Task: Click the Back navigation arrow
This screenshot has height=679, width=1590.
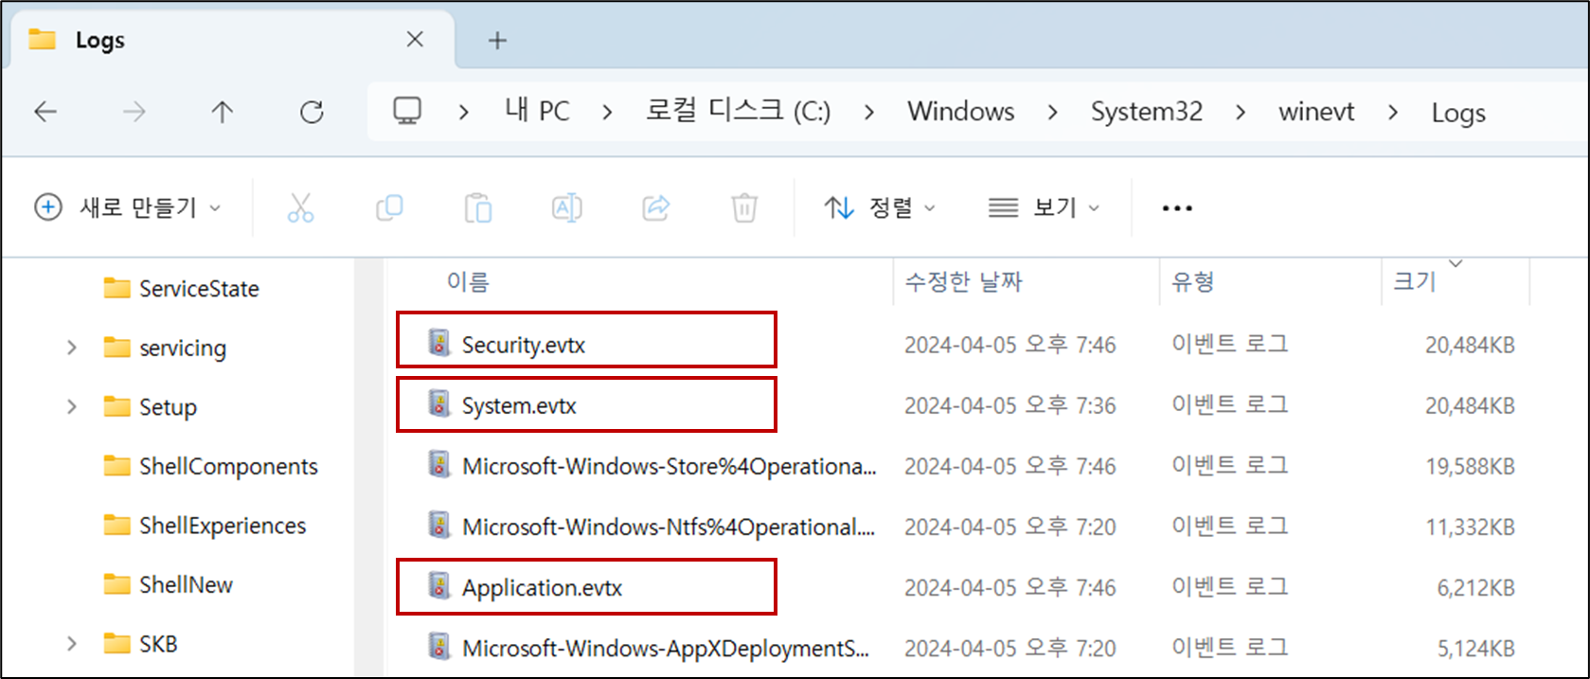Action: click(x=45, y=113)
